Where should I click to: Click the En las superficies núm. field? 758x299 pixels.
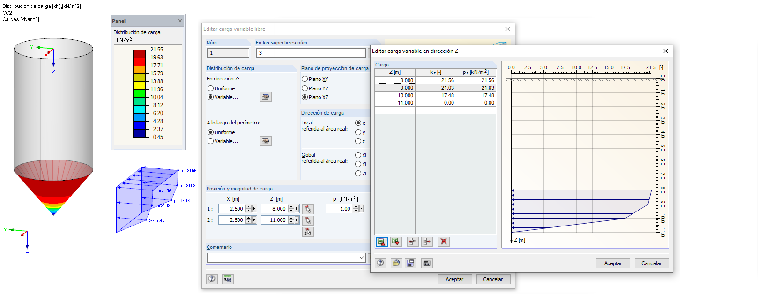(x=311, y=53)
